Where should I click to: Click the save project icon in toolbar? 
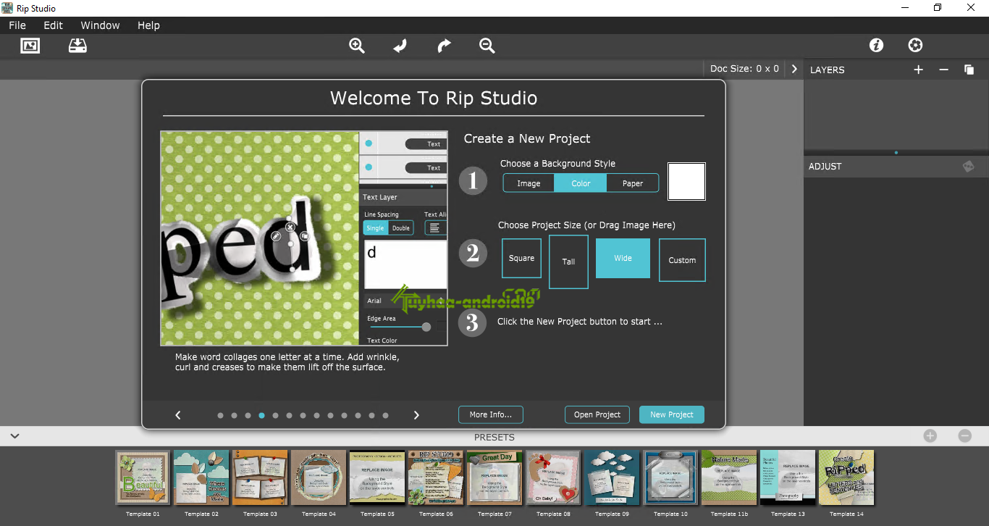pos(77,46)
